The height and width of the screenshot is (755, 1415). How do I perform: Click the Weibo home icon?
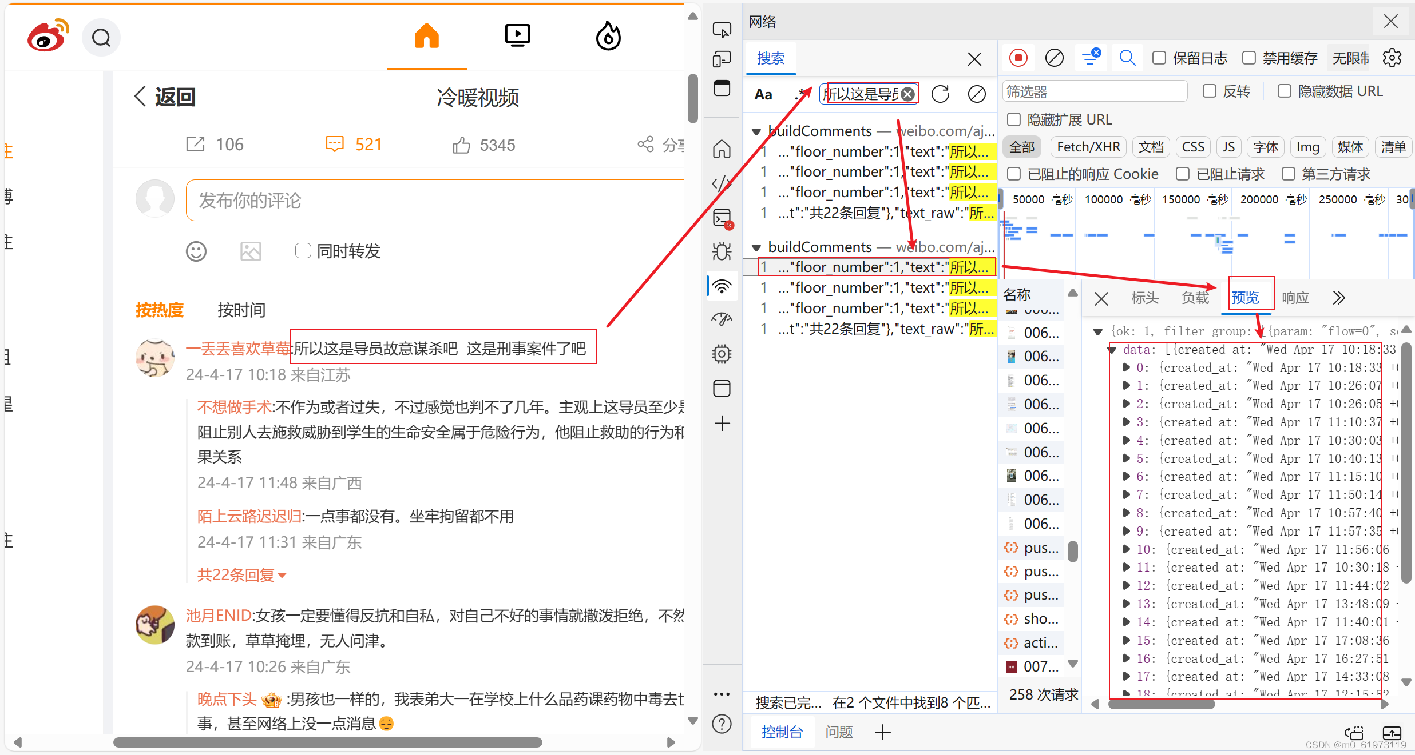tap(426, 37)
